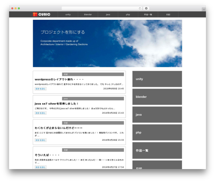Click the yellow minimize window button

coord(15,8)
